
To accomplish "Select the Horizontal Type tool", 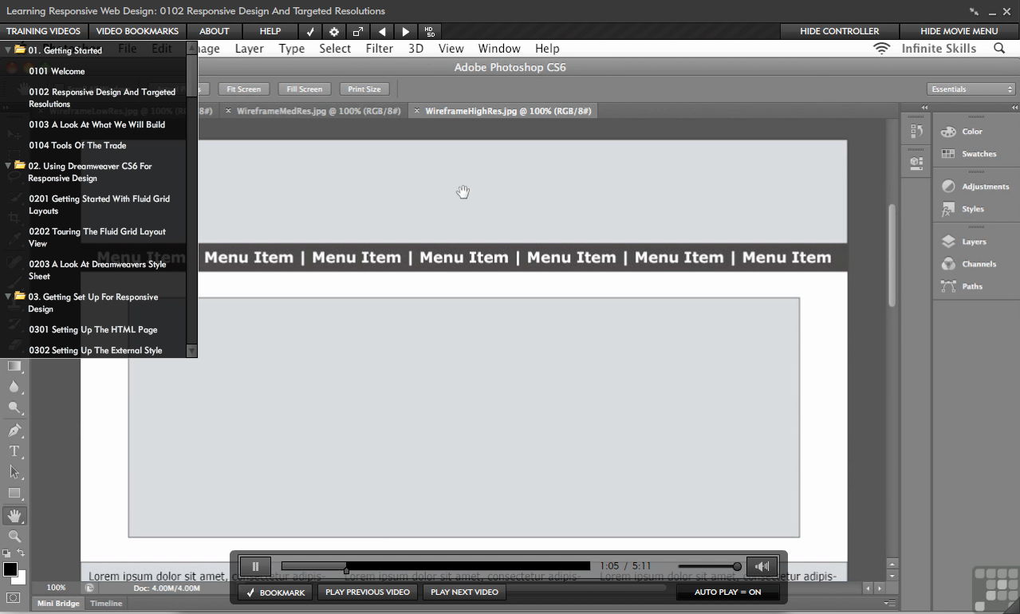I will [x=14, y=451].
